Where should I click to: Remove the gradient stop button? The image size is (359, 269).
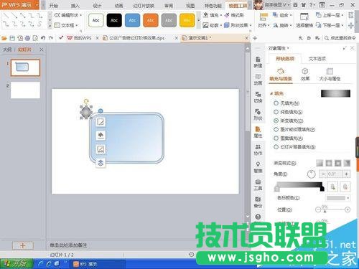(x=345, y=187)
